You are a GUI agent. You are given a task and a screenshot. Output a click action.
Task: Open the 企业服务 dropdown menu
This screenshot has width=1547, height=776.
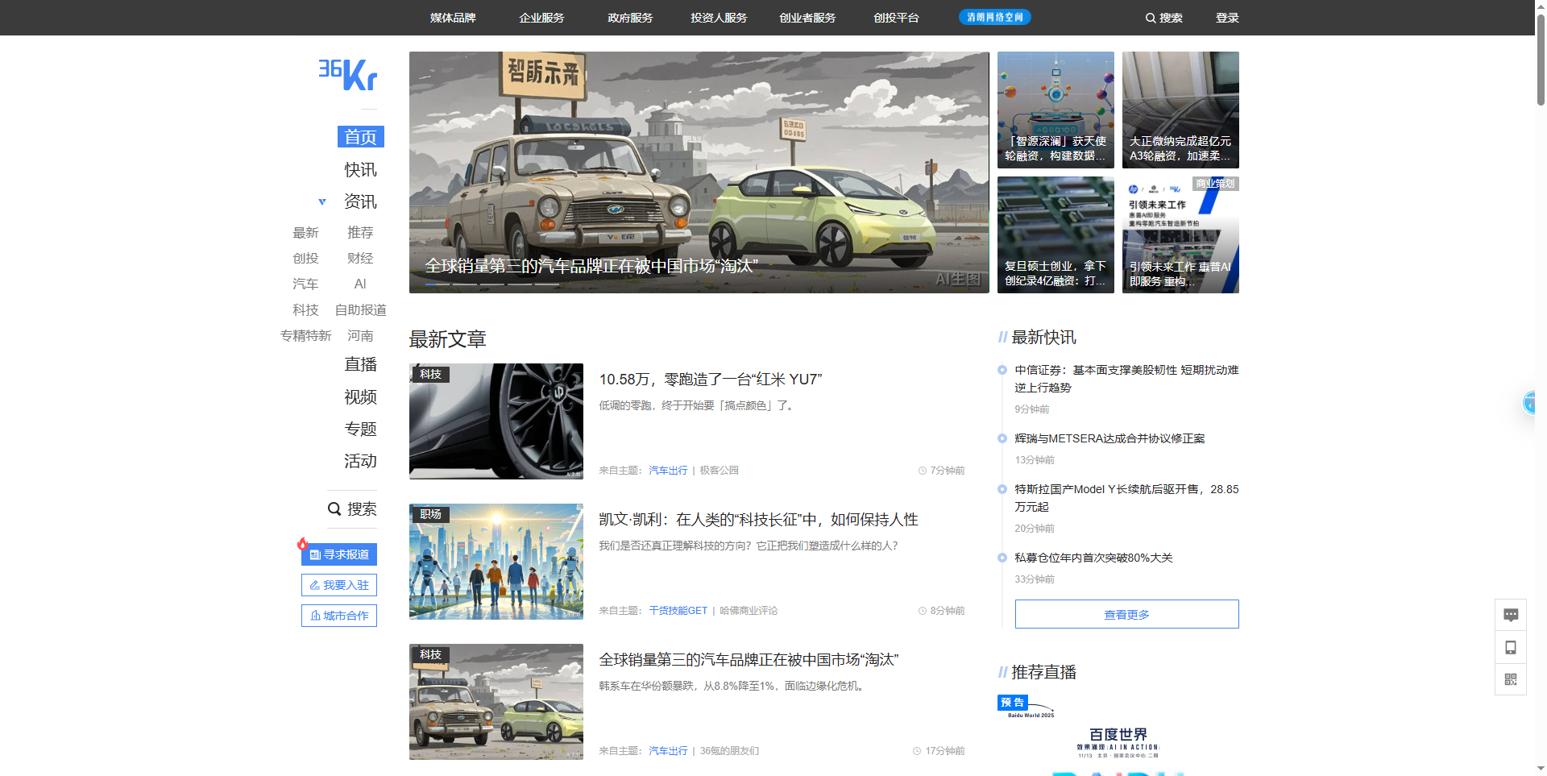[541, 18]
